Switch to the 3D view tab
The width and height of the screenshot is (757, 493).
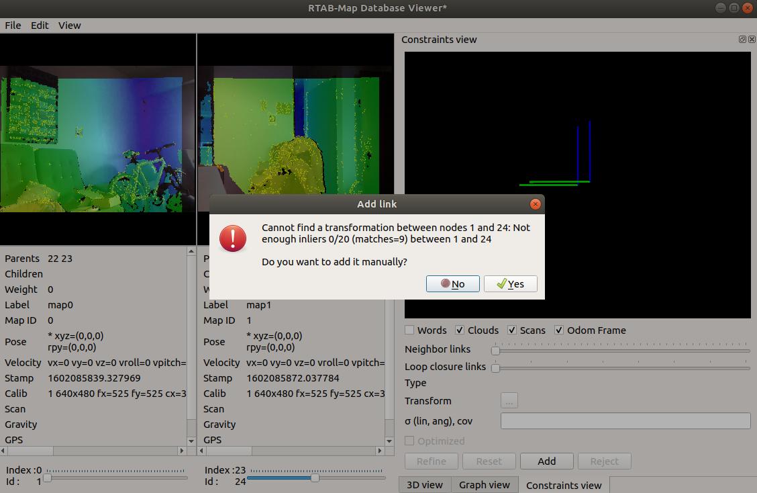424,485
